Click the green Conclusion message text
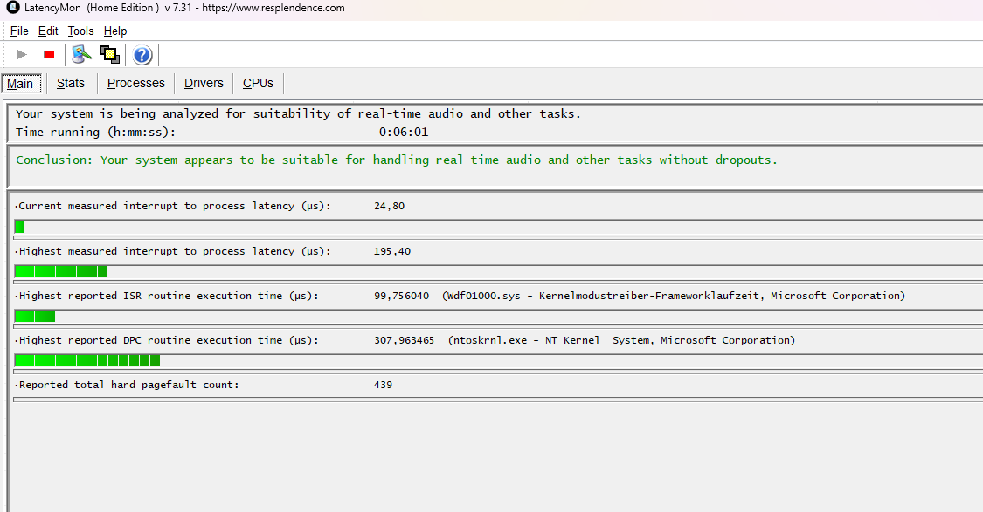 coord(396,160)
